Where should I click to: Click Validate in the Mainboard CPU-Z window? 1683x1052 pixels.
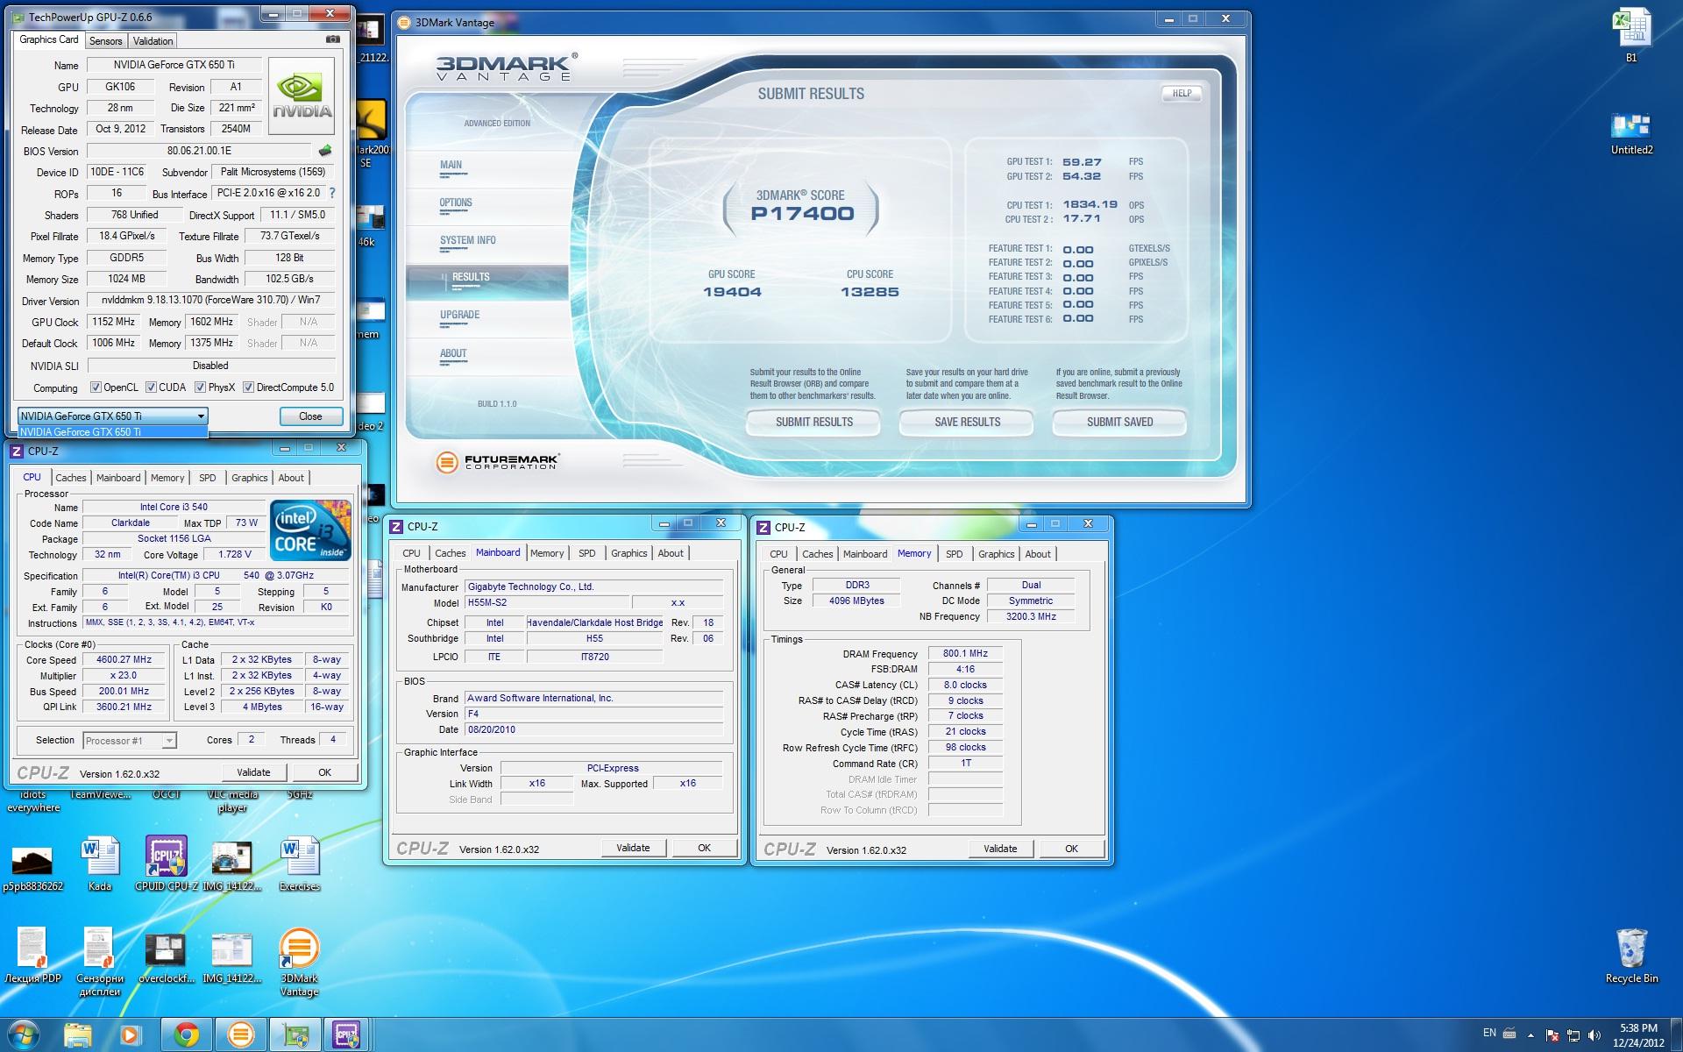[633, 848]
